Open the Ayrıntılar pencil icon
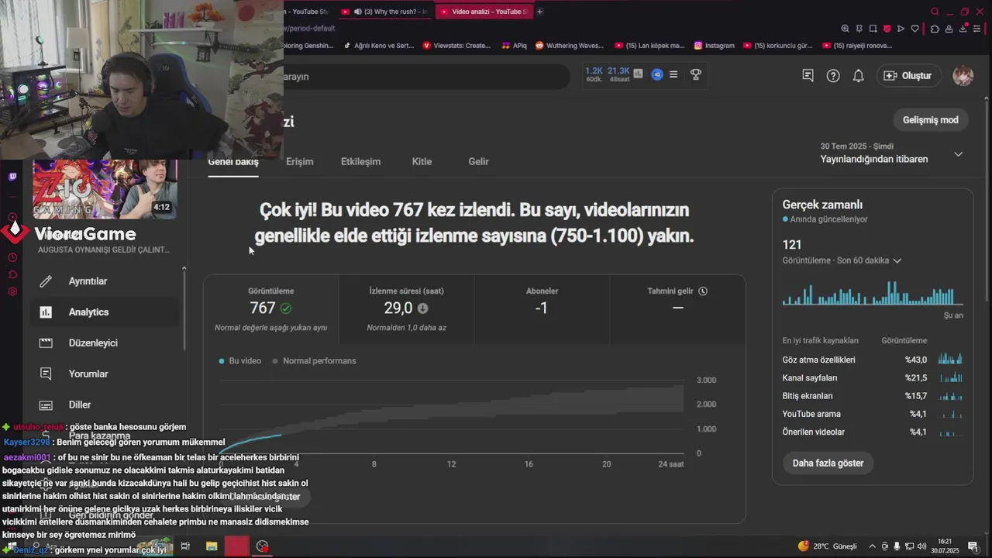This screenshot has width=992, height=558. pyautogui.click(x=46, y=281)
